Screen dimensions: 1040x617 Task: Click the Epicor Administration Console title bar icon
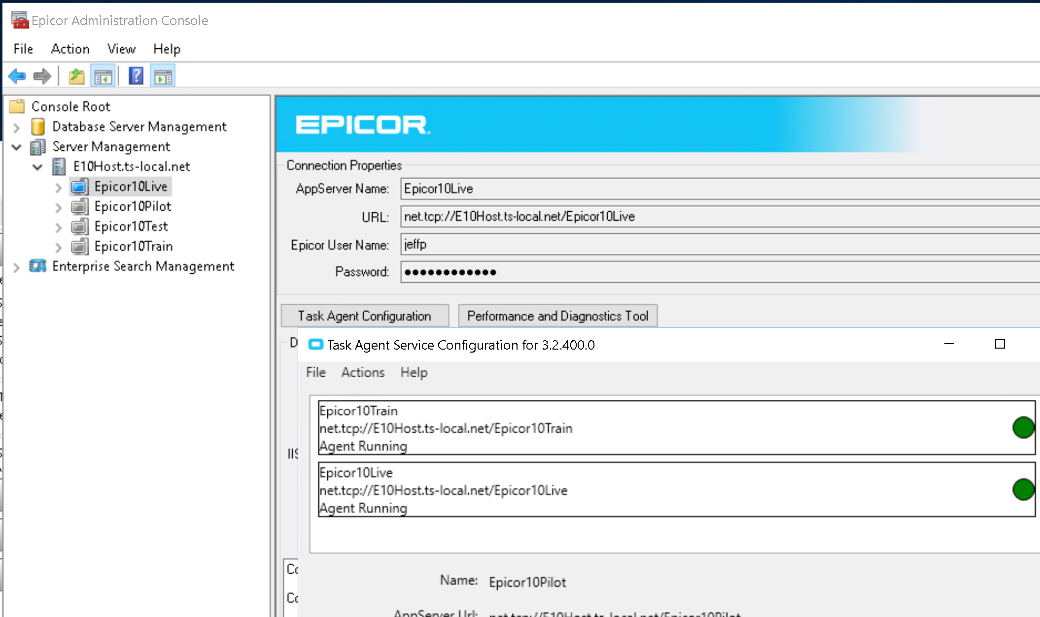click(19, 20)
